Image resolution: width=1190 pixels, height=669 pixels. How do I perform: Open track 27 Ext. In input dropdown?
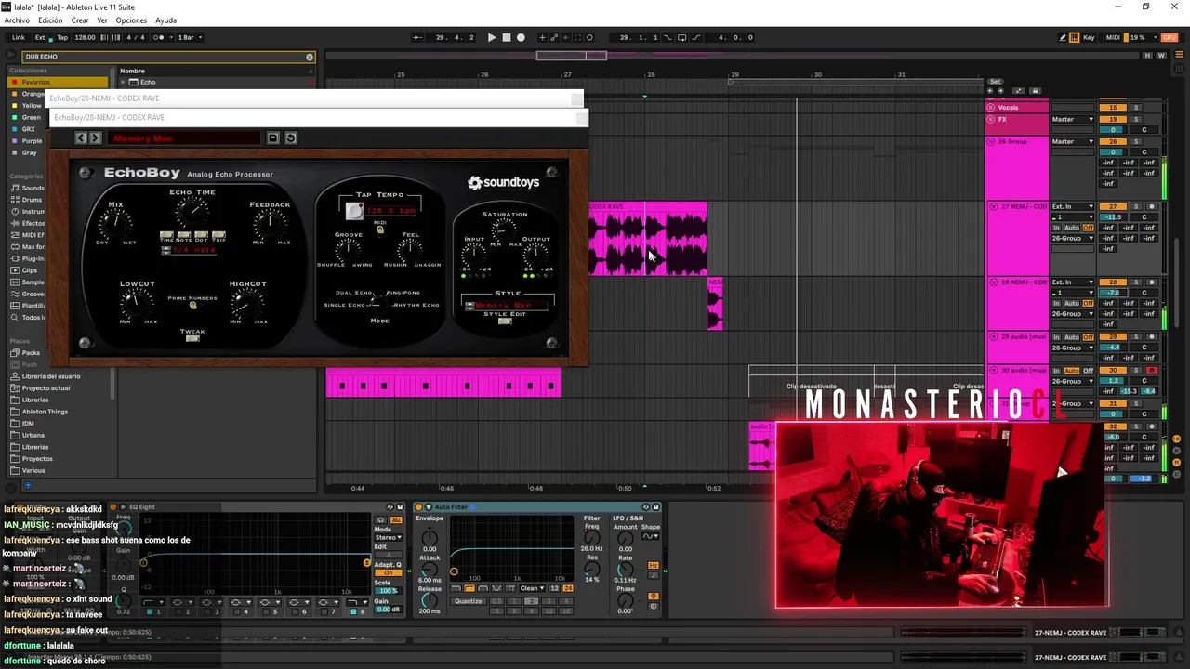(1073, 206)
